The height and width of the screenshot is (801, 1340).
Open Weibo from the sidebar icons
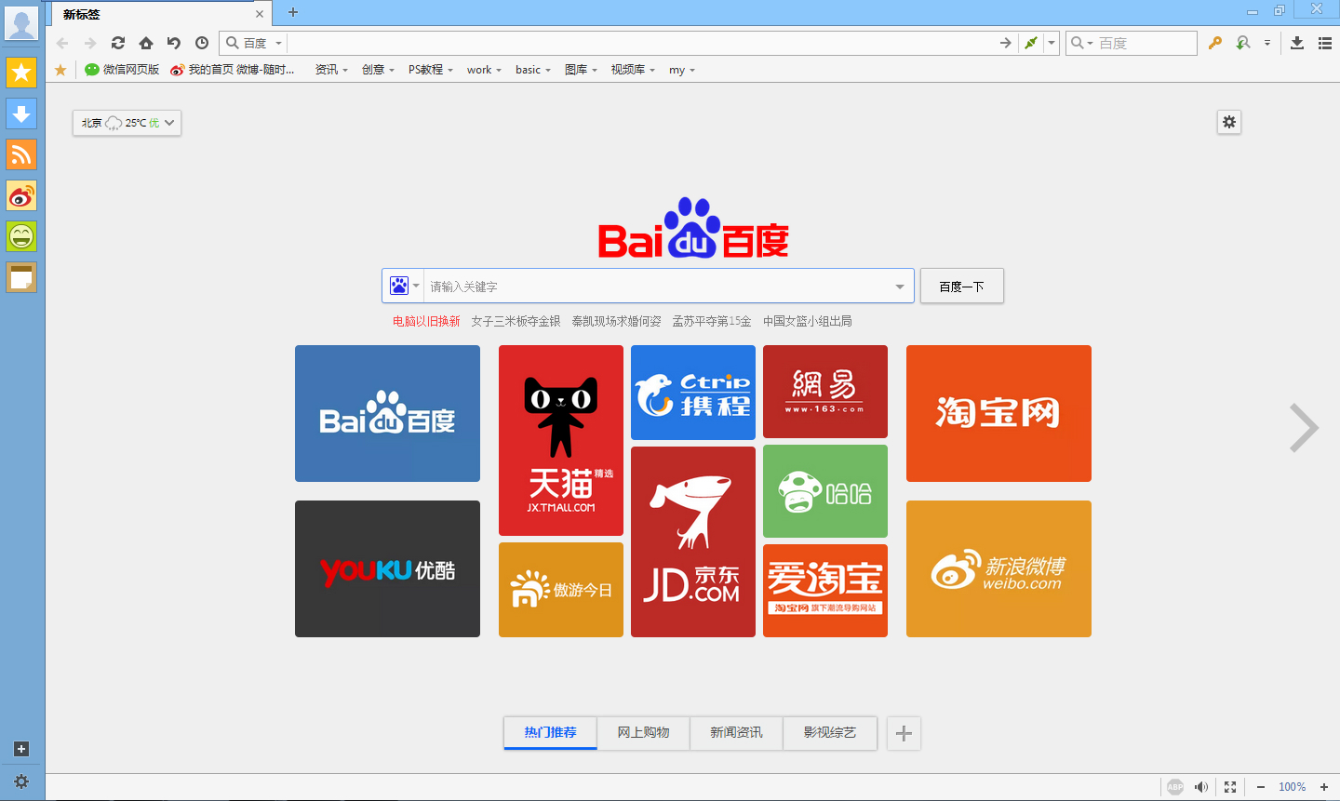[20, 195]
